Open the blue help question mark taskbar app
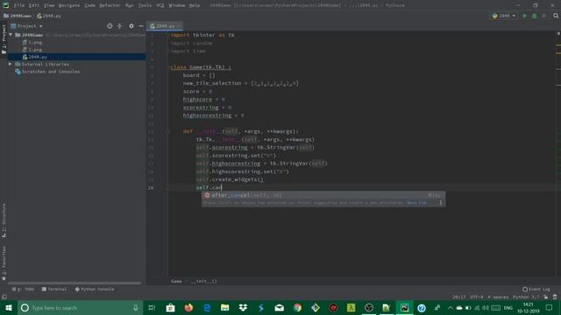 [422, 307]
